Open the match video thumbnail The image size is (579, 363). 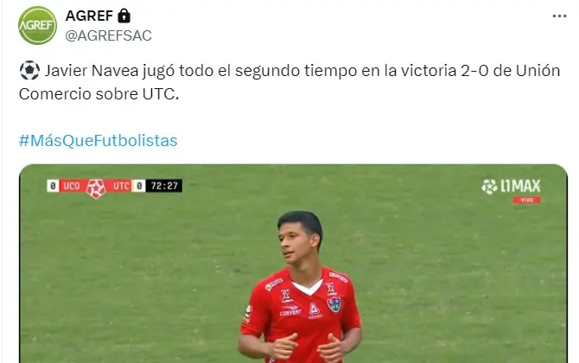tap(293, 264)
